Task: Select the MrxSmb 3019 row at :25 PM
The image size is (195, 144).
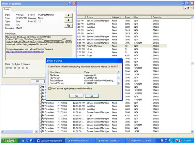Action: pyautogui.click(x=122, y=33)
